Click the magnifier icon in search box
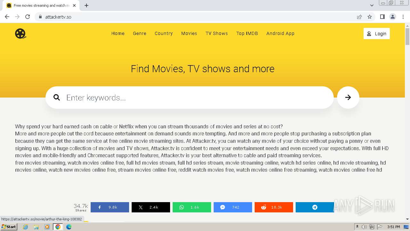Image resolution: width=410 pixels, height=231 pixels. pos(57,98)
